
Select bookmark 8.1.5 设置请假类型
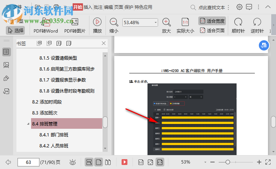(58, 58)
